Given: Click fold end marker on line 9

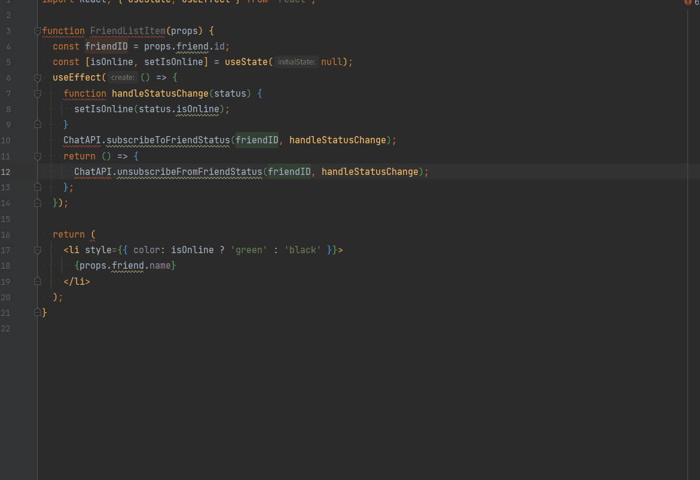Looking at the screenshot, I should coord(38,124).
